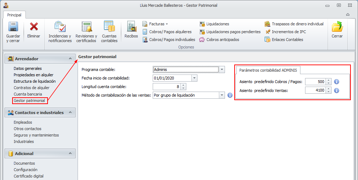This screenshot has height=180, width=358.
Task: Minimize the Gestor Patrimonial window
Action: tap(327, 5)
